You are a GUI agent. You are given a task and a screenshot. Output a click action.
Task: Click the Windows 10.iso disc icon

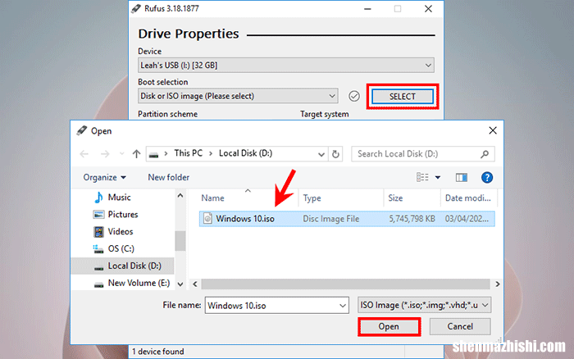coord(207,219)
